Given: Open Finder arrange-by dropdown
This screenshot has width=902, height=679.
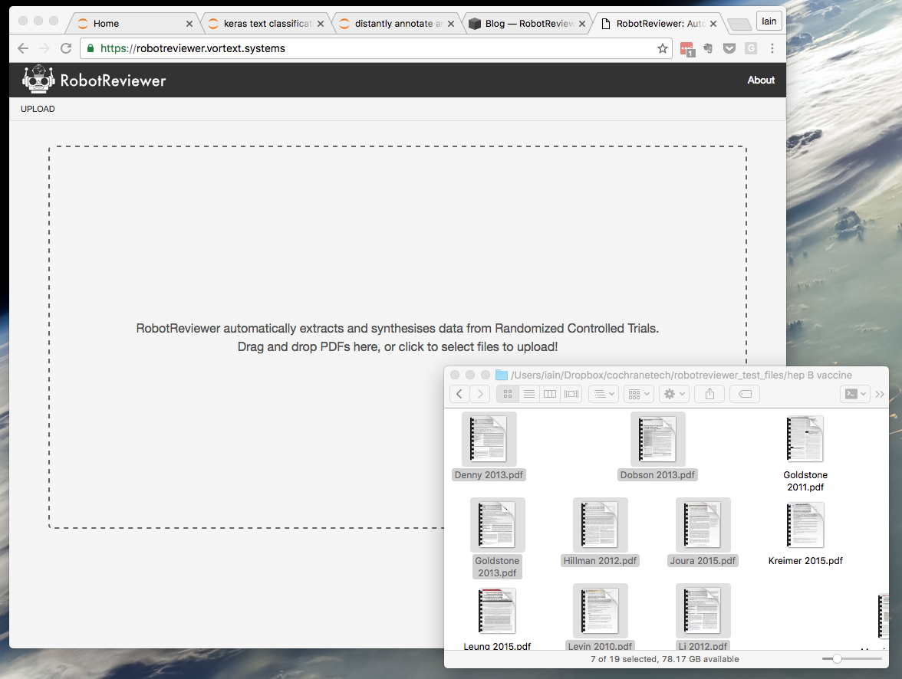Looking at the screenshot, I should coord(604,394).
